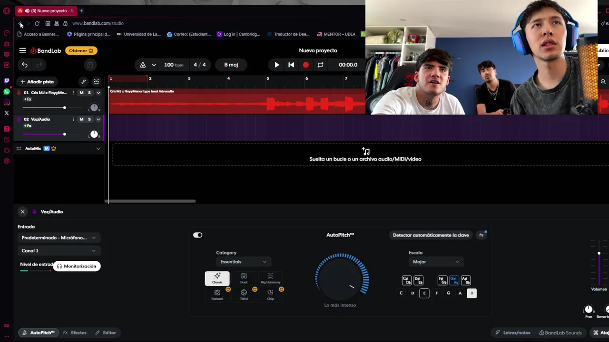Open the track automation tool icon
This screenshot has height=342, width=609.
pyautogui.click(x=83, y=82)
